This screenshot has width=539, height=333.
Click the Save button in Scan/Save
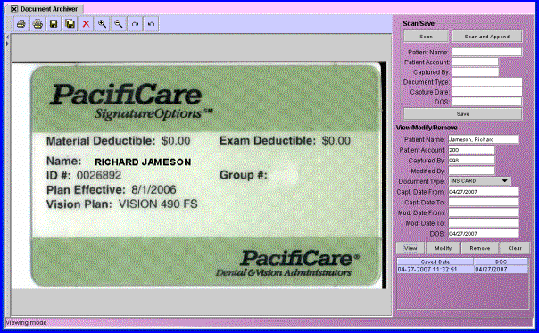pos(462,114)
